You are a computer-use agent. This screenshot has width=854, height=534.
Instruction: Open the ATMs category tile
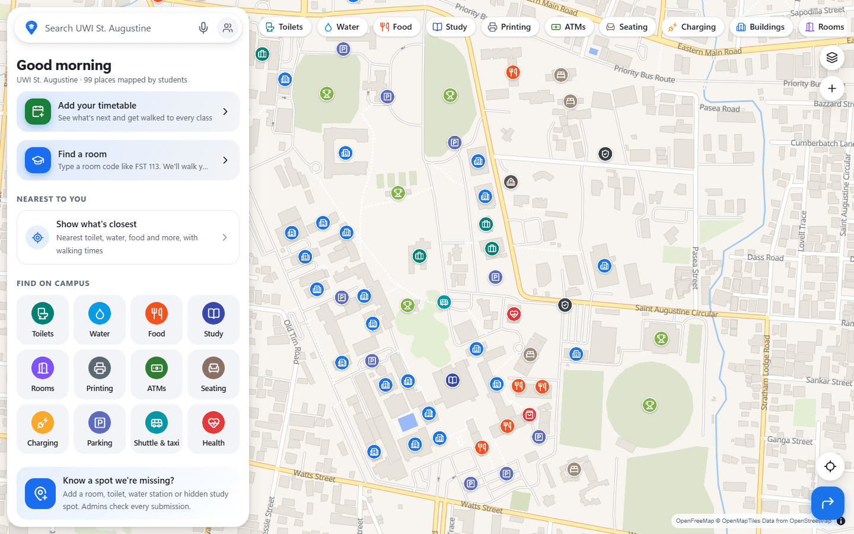point(157,374)
